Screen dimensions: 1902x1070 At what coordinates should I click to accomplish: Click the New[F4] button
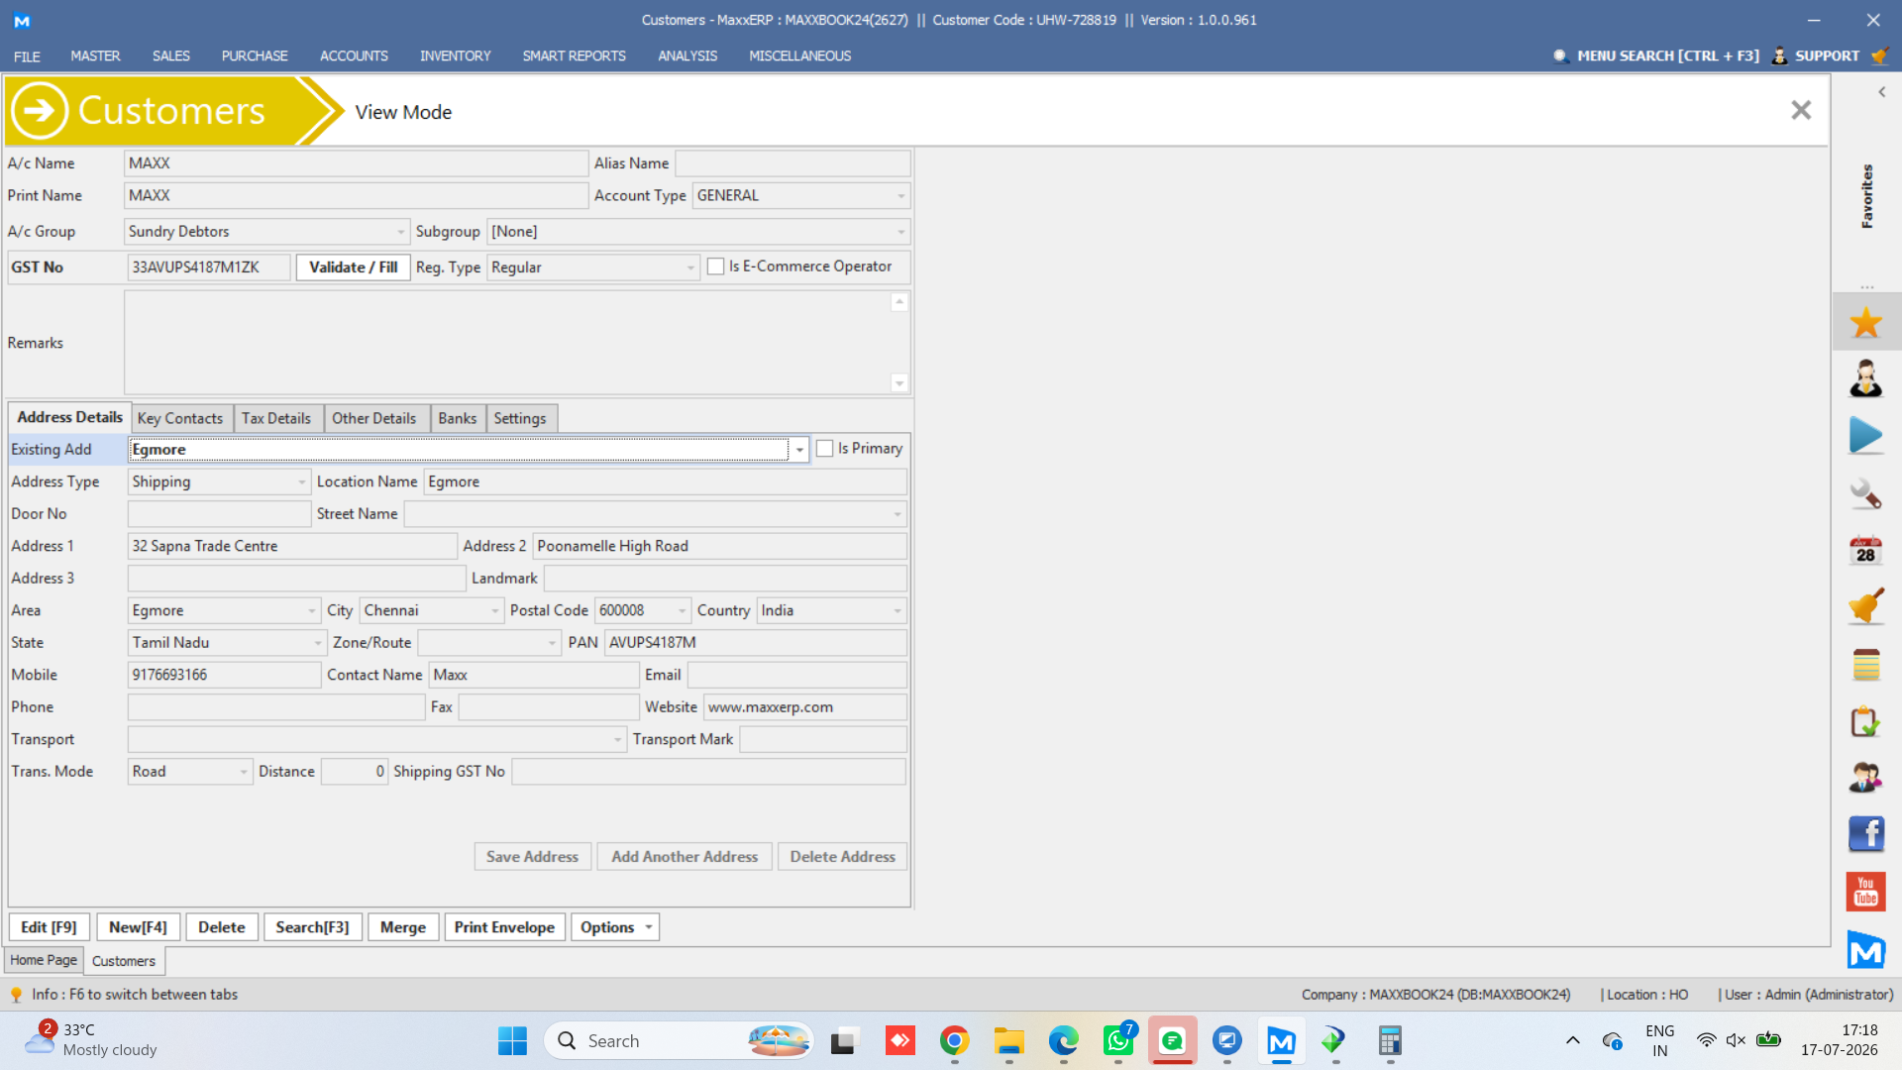pos(138,927)
